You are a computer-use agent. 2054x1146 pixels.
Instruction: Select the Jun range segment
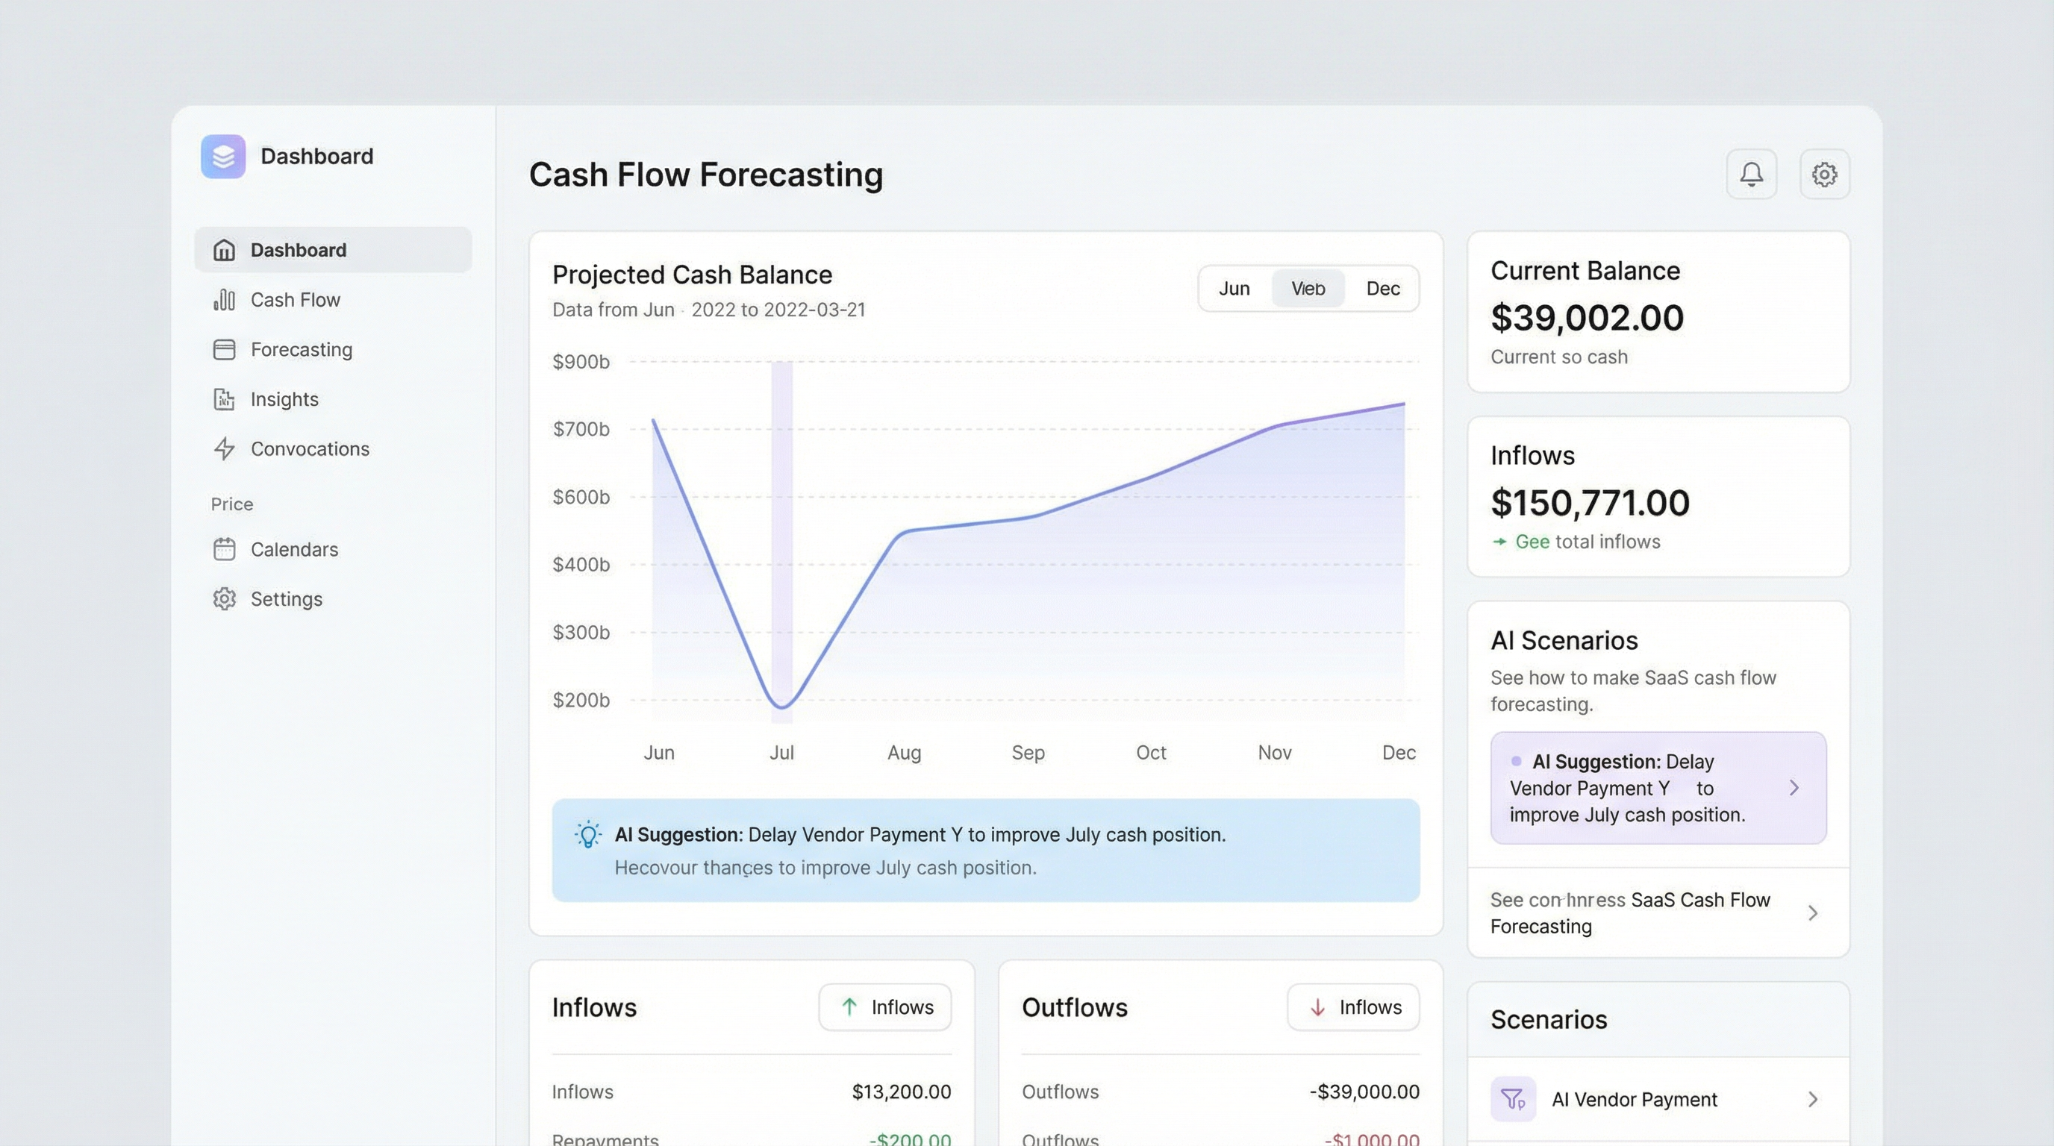1234,289
